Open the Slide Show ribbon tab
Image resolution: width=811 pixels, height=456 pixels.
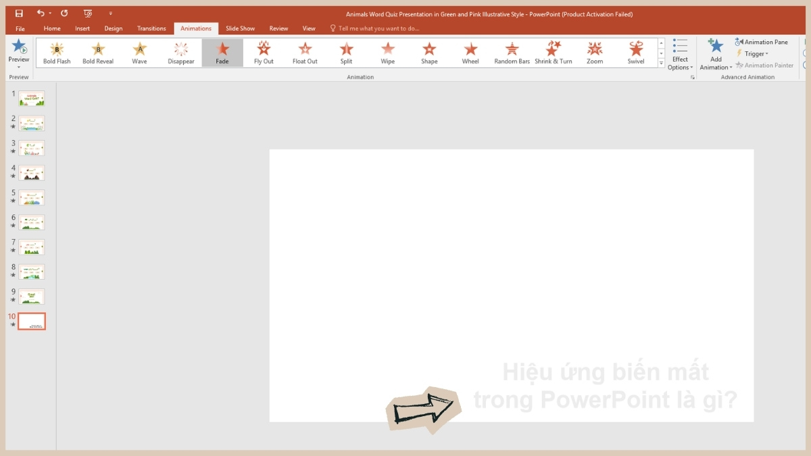[240, 28]
